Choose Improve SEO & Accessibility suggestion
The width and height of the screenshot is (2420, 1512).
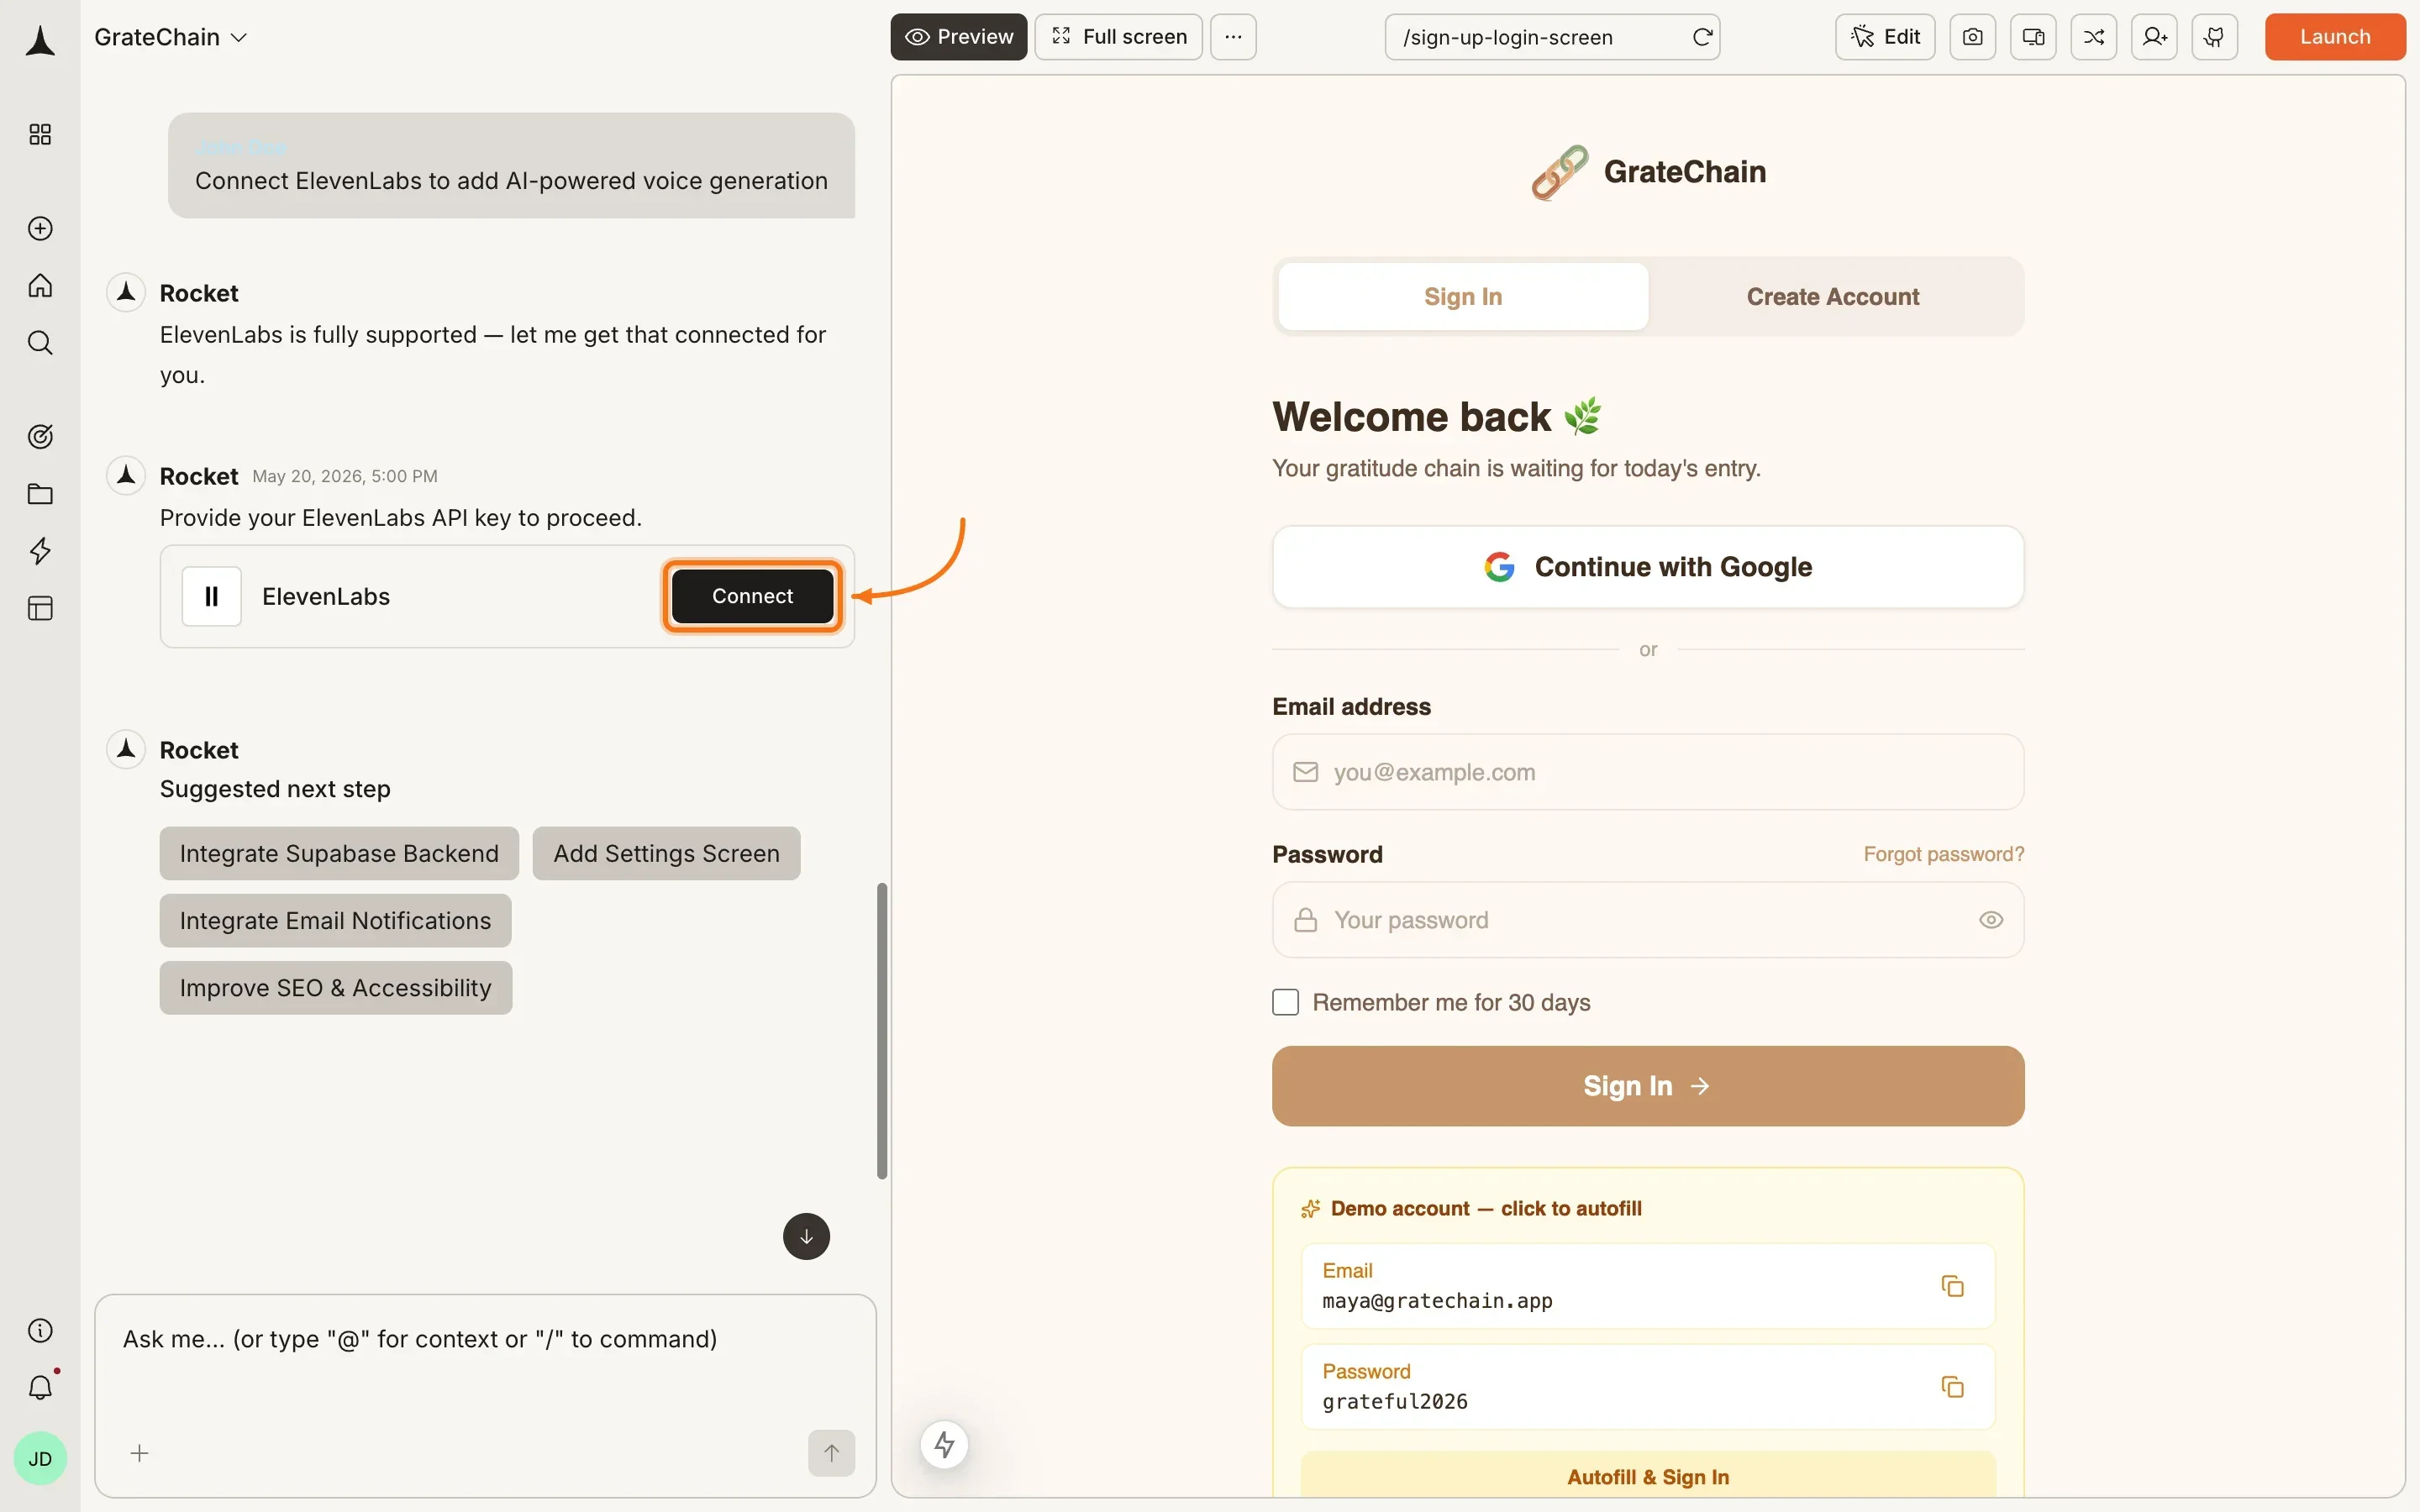335,987
